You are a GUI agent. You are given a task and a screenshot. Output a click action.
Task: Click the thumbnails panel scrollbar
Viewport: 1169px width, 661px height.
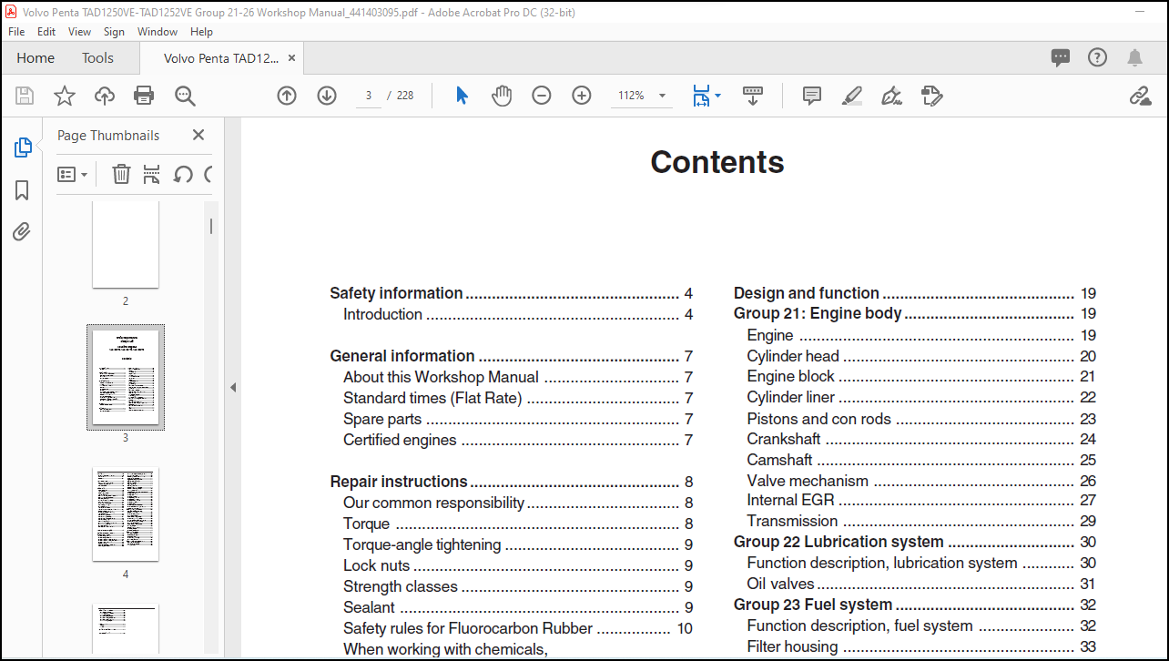pos(211,226)
